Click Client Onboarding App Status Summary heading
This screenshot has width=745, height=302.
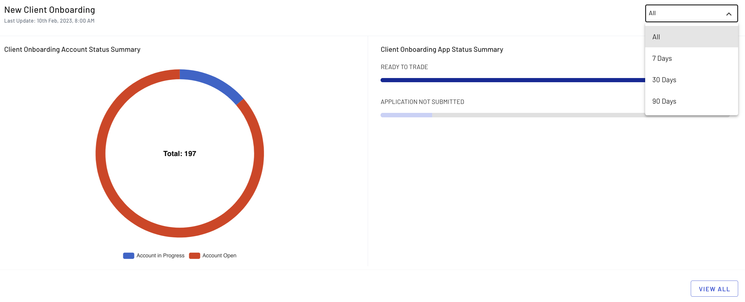(x=442, y=49)
